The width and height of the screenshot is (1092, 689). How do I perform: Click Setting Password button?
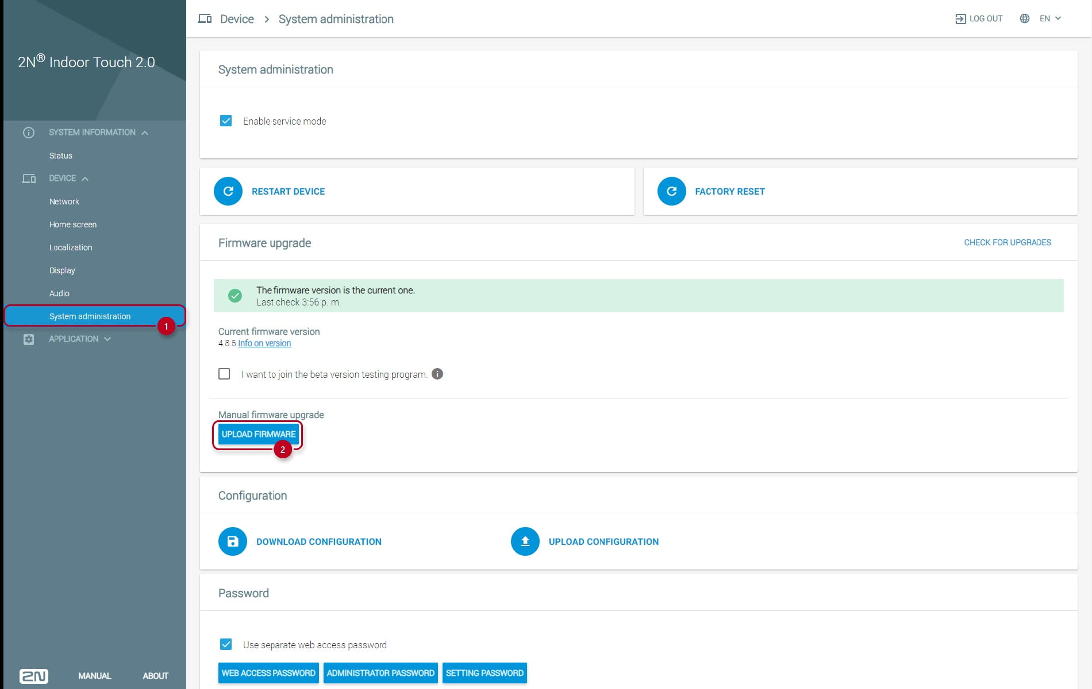(485, 673)
